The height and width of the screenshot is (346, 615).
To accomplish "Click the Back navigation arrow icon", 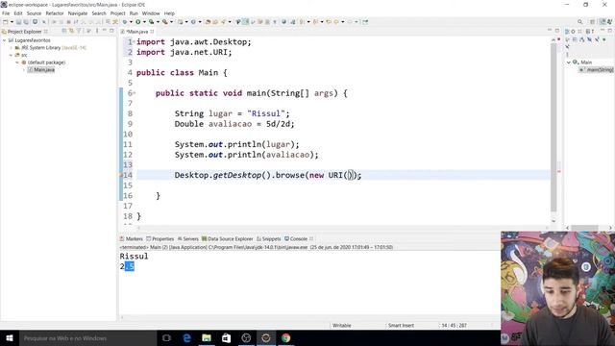I will pyautogui.click(x=336, y=22).
